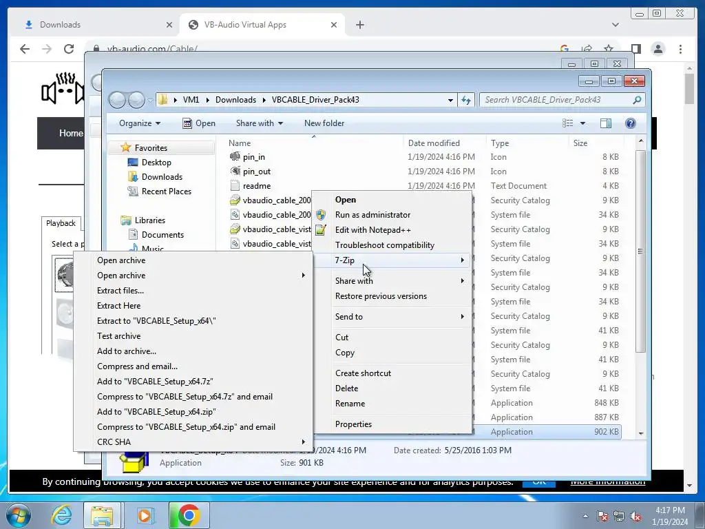
Task: Click the pin_in icon file
Action: click(x=235, y=156)
